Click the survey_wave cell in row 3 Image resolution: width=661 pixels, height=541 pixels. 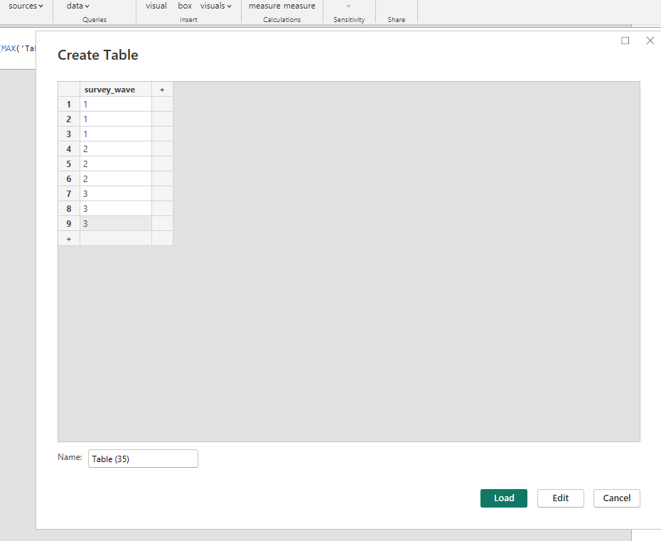[x=116, y=134]
